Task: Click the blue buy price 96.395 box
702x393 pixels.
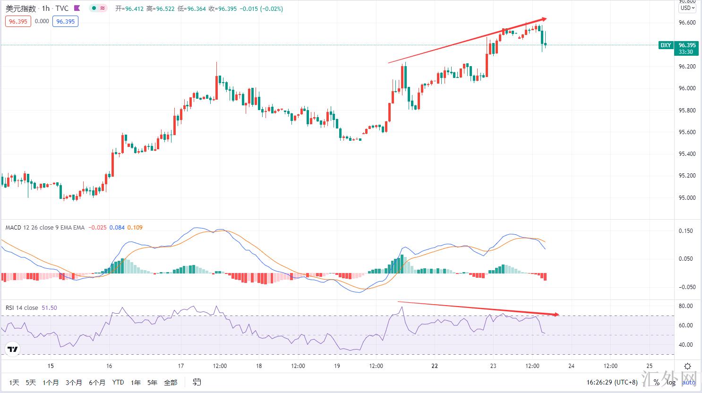Action: [x=65, y=21]
